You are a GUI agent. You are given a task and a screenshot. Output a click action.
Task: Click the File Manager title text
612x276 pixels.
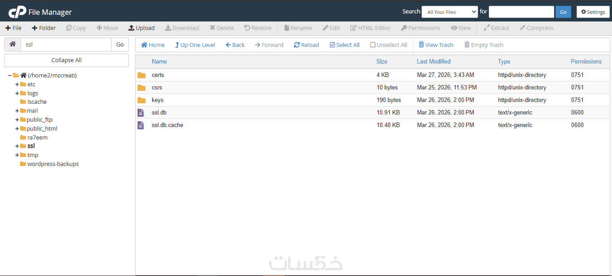(x=50, y=12)
